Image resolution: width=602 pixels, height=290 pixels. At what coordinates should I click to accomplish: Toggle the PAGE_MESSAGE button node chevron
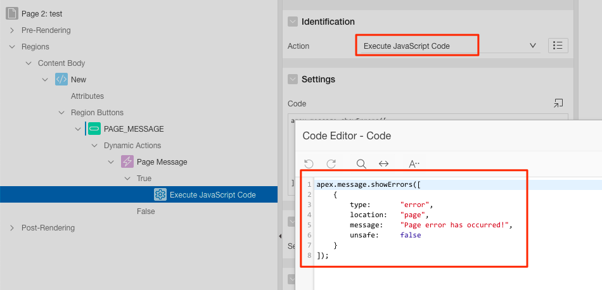pos(78,129)
